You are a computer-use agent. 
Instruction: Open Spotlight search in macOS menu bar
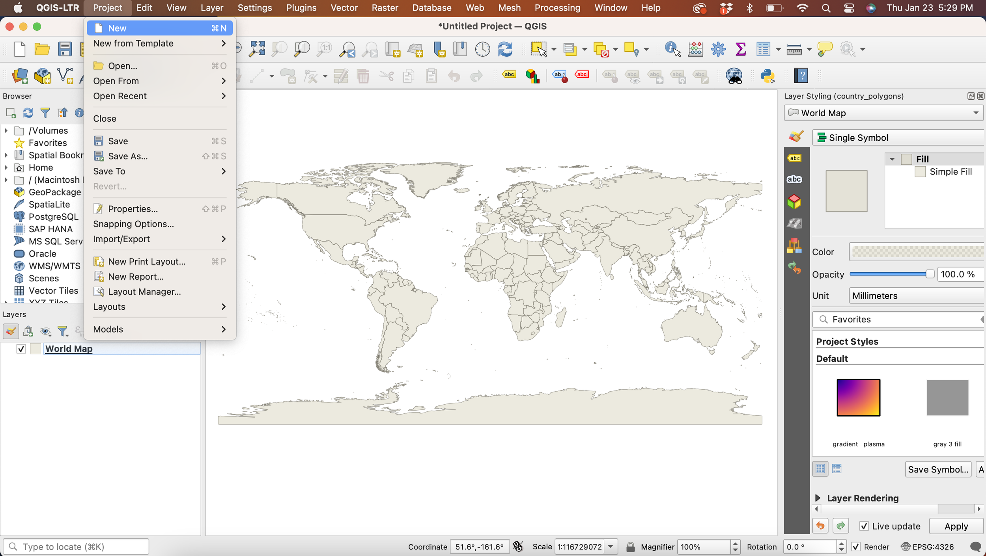826,8
